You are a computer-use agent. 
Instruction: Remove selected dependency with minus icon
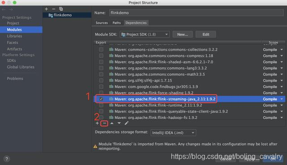(104, 123)
